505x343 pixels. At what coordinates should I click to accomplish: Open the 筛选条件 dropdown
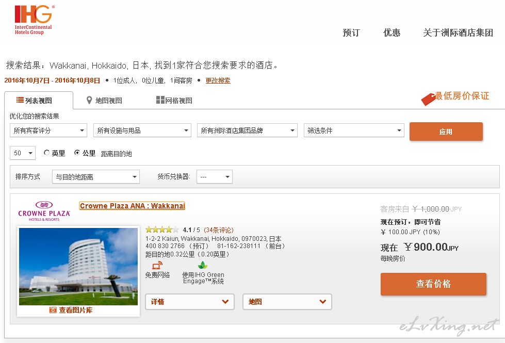coord(354,130)
